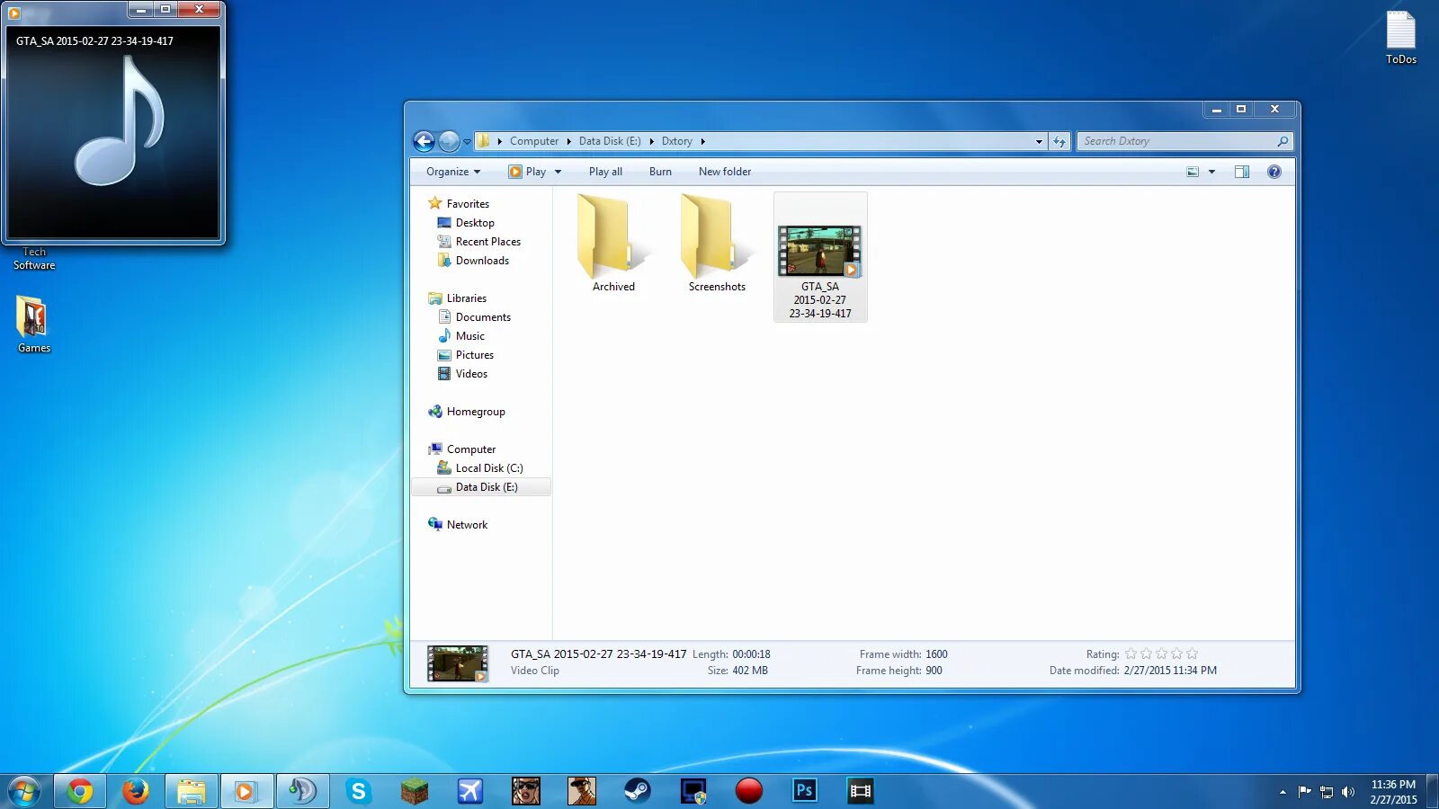Image resolution: width=1439 pixels, height=809 pixels.
Task: Open the recent pages dropdown arrow
Action: [x=467, y=142]
